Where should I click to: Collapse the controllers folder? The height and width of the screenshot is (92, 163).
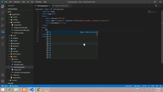(17, 22)
